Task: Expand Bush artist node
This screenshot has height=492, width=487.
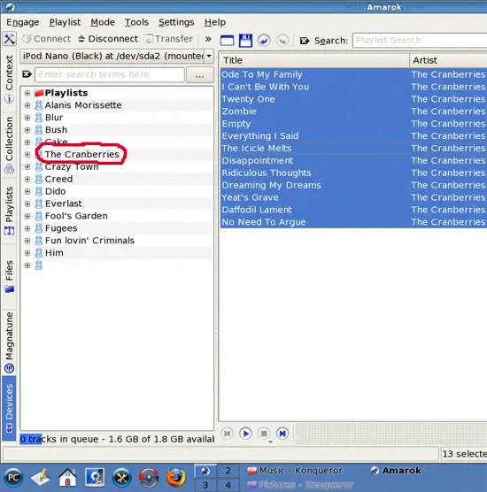Action: pos(27,130)
